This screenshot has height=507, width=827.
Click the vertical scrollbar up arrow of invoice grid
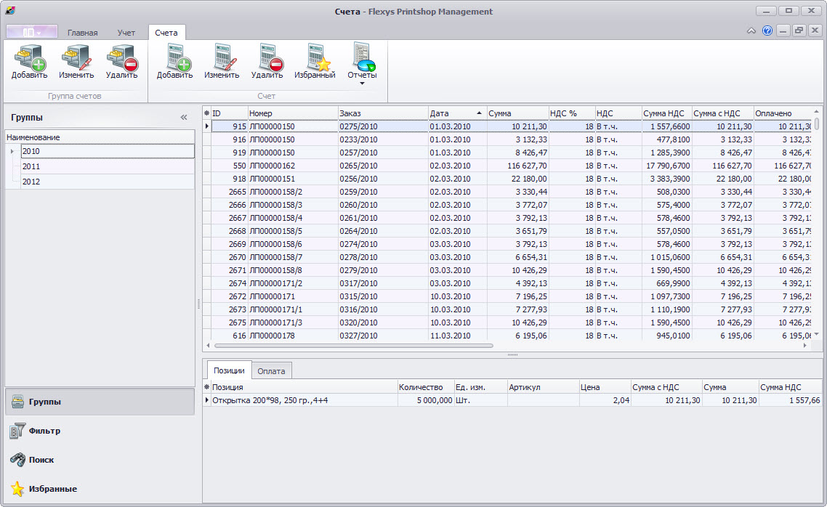pyautogui.click(x=816, y=111)
